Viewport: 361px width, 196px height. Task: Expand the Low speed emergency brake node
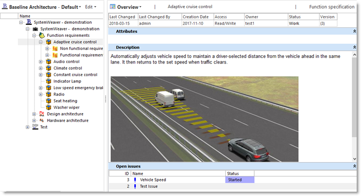click(x=41, y=88)
